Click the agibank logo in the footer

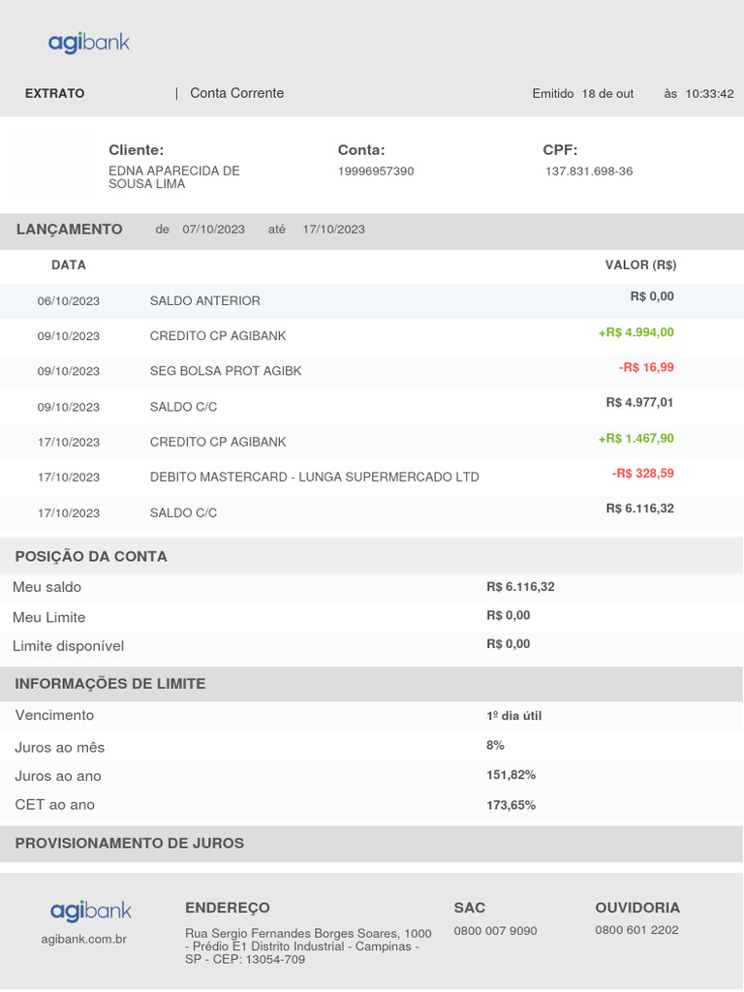click(x=90, y=911)
